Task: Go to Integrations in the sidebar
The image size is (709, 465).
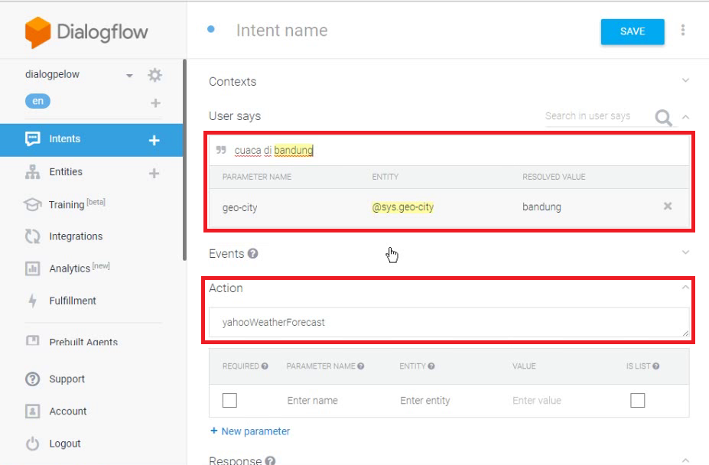Action: (76, 236)
